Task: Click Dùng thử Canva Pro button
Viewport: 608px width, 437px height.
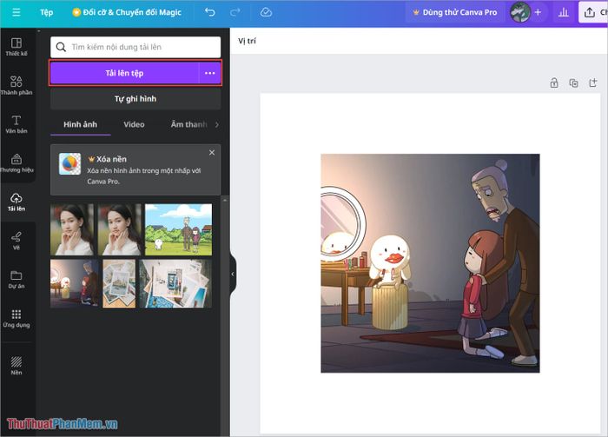Action: tap(455, 12)
